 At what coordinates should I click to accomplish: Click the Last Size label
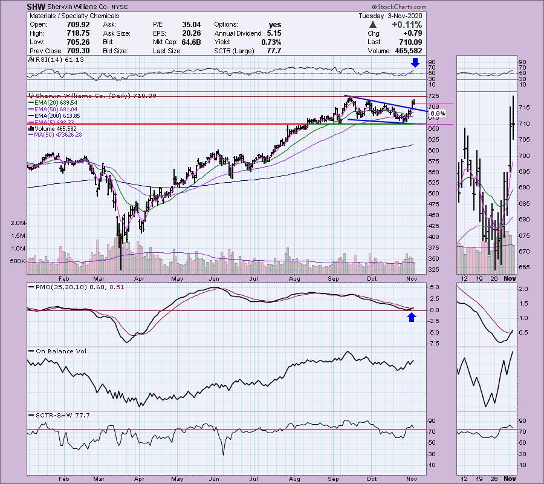167,51
